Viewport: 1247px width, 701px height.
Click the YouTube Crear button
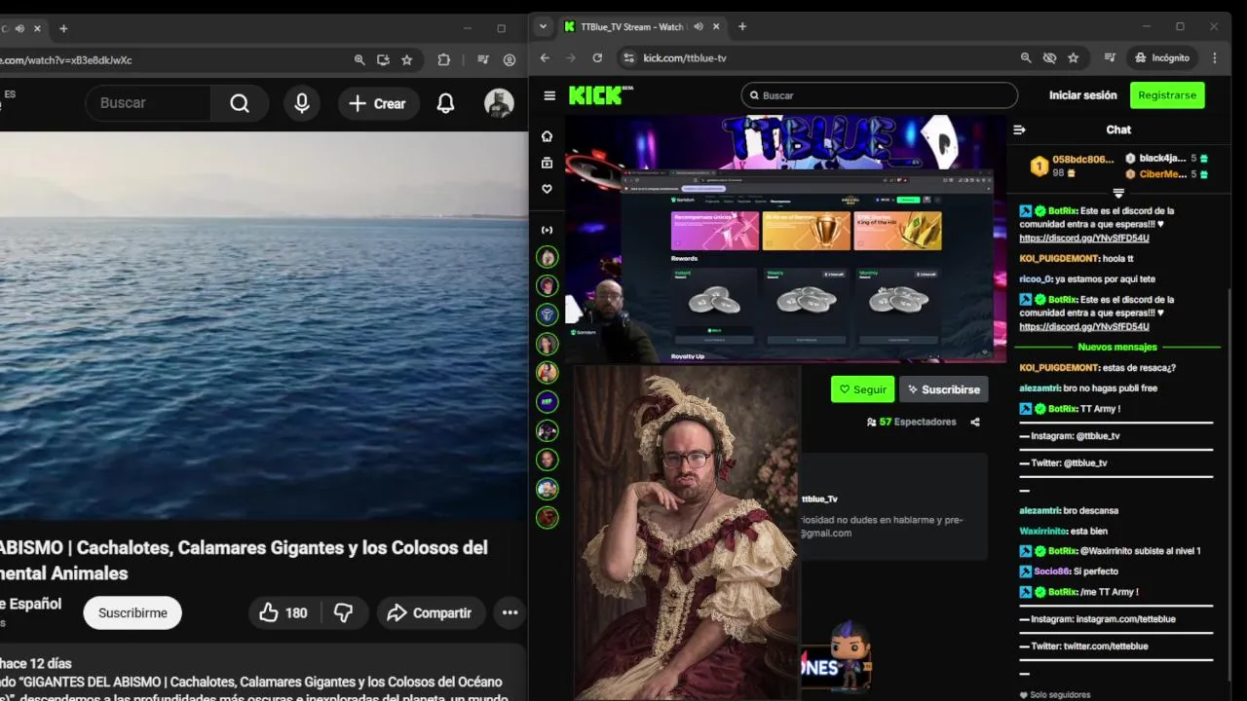point(377,103)
